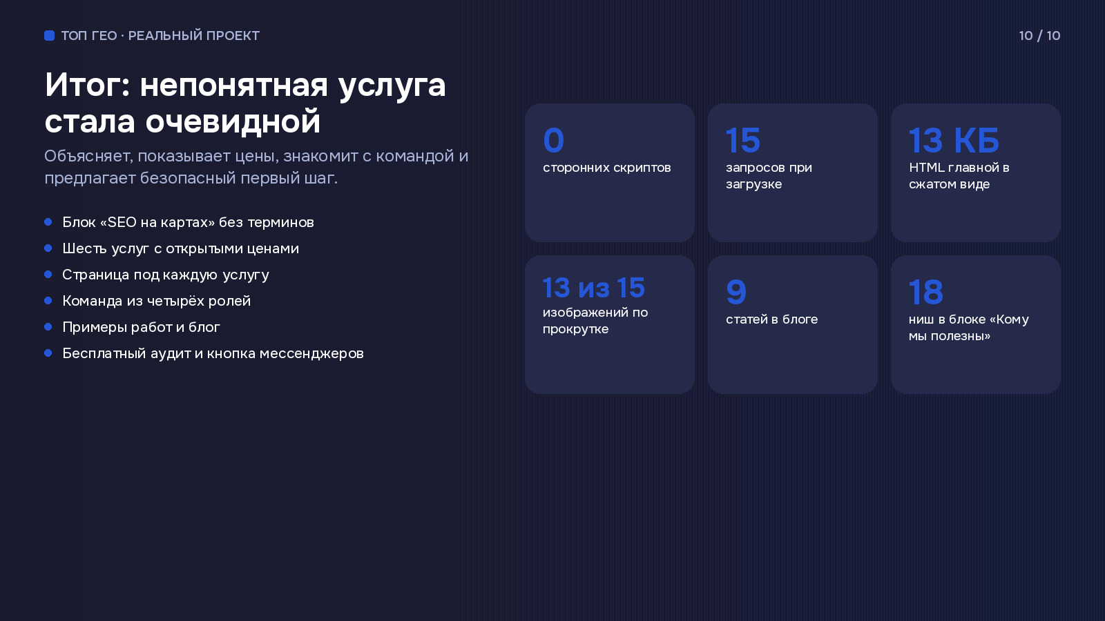The height and width of the screenshot is (621, 1105).
Task: Click the label HTML главной в сжатом виде
Action: tap(959, 176)
